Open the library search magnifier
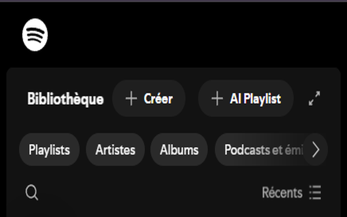Viewport: 347px width, 217px height. 32,192
